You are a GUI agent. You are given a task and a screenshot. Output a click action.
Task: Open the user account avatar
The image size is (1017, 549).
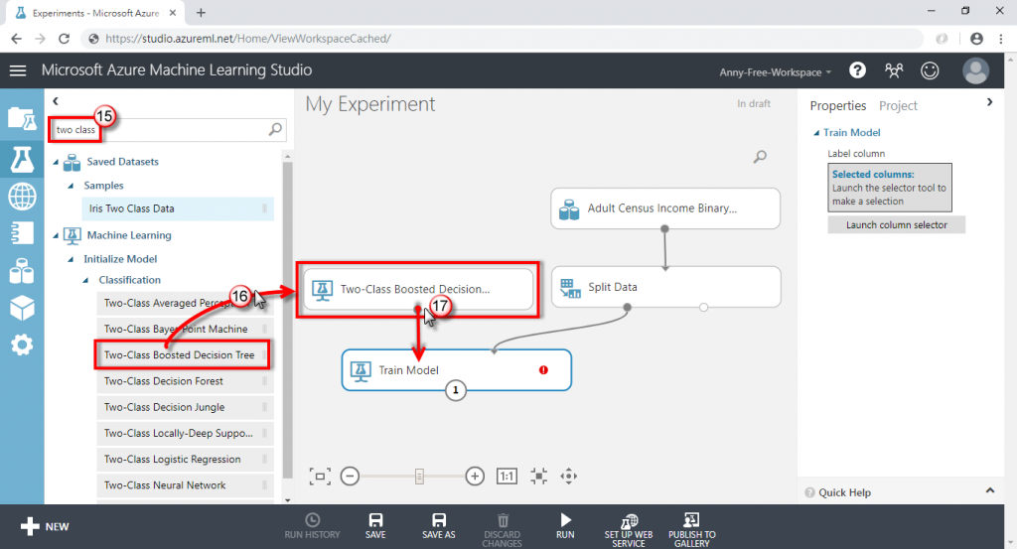[x=975, y=70]
